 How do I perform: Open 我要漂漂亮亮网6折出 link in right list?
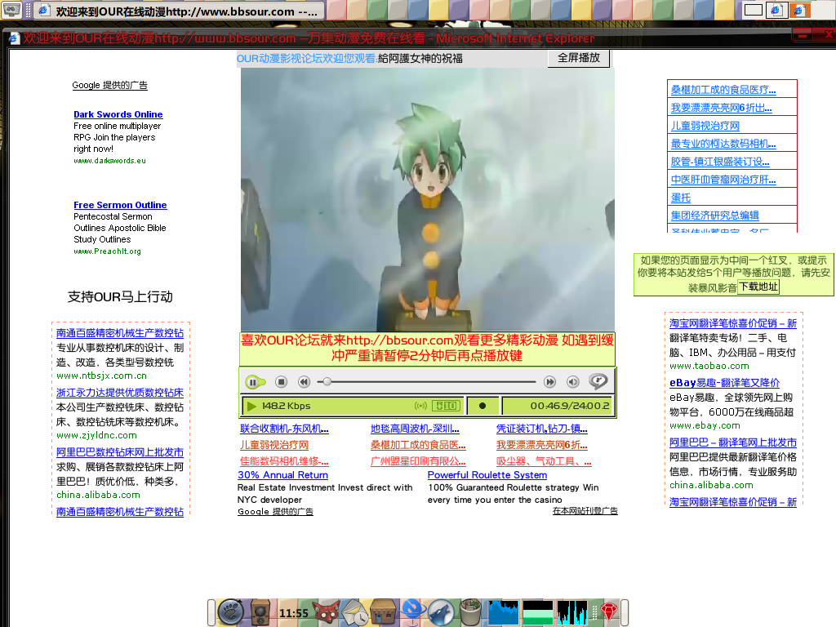pos(721,108)
